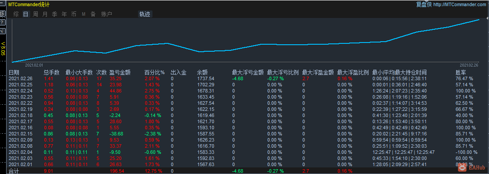This screenshot has height=174, width=489.
Task: Select the M tab
Action: [84, 14]
